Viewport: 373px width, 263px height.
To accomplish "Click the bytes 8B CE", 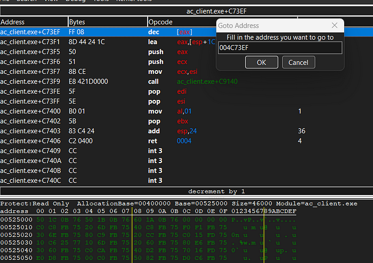I will pos(77,72).
